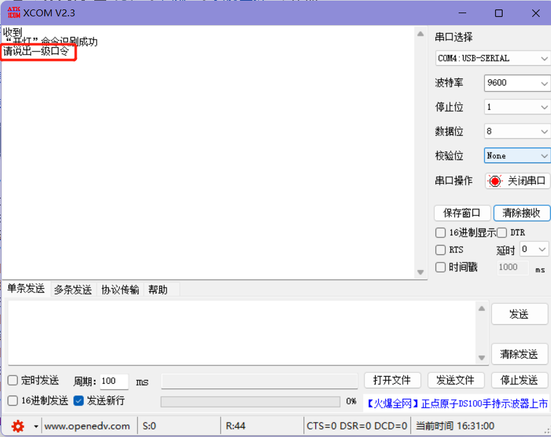
Task: Click the scroll-down arrow in the receive area
Action: 420,272
